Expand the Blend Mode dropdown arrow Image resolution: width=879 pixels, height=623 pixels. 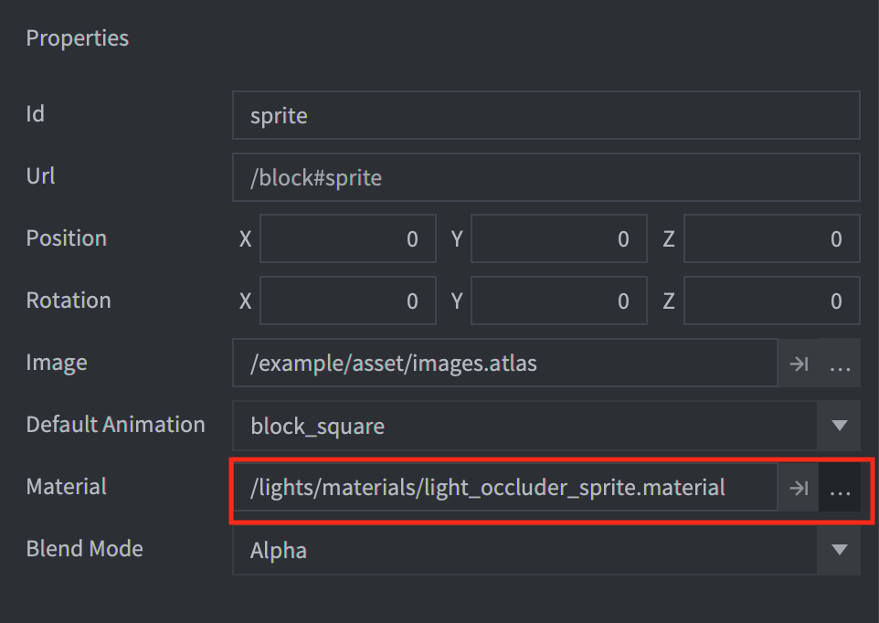pos(839,550)
